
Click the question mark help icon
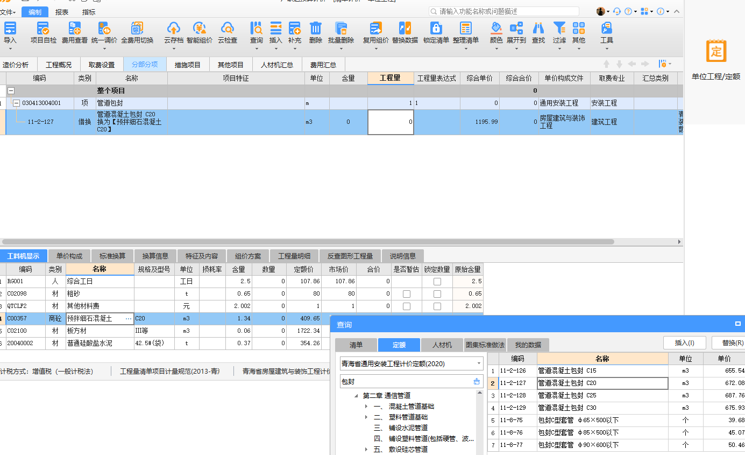pos(628,11)
